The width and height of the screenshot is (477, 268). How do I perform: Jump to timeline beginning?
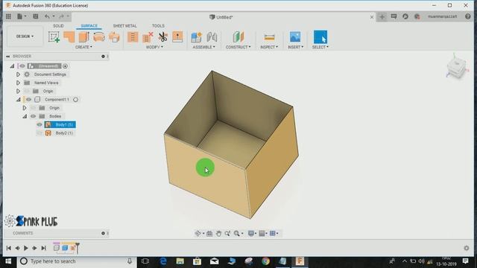click(9, 248)
